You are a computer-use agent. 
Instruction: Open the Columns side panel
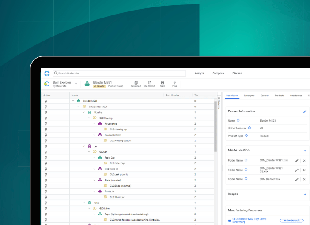[219, 103]
